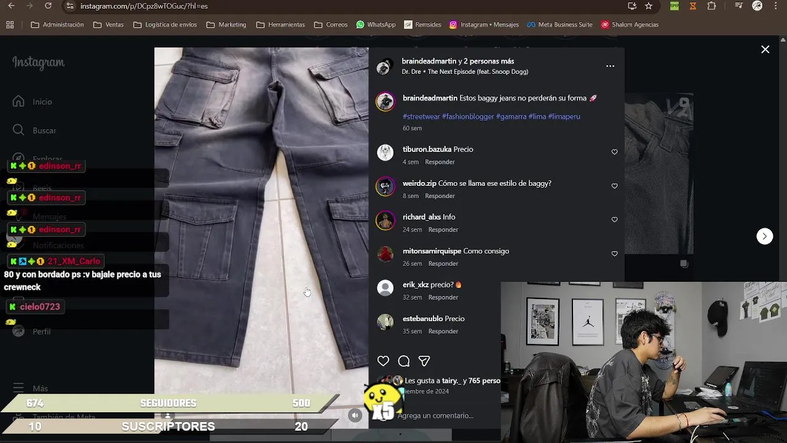This screenshot has width=787, height=443.
Task: Open braindeadmartin profile from post header
Action: coord(429,61)
